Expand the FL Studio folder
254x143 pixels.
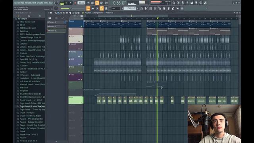tap(24, 66)
